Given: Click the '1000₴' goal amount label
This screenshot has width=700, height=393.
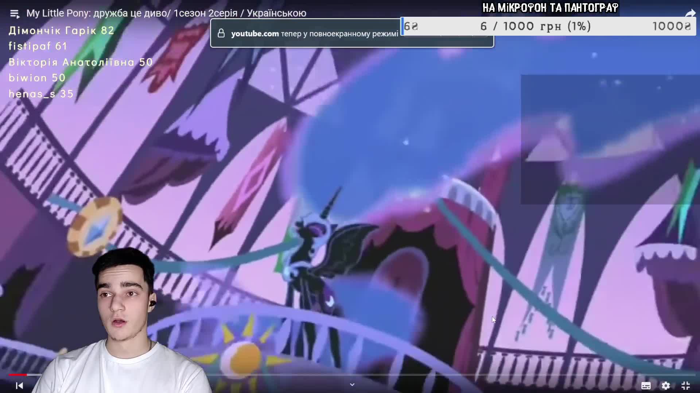Looking at the screenshot, I should pos(672,26).
